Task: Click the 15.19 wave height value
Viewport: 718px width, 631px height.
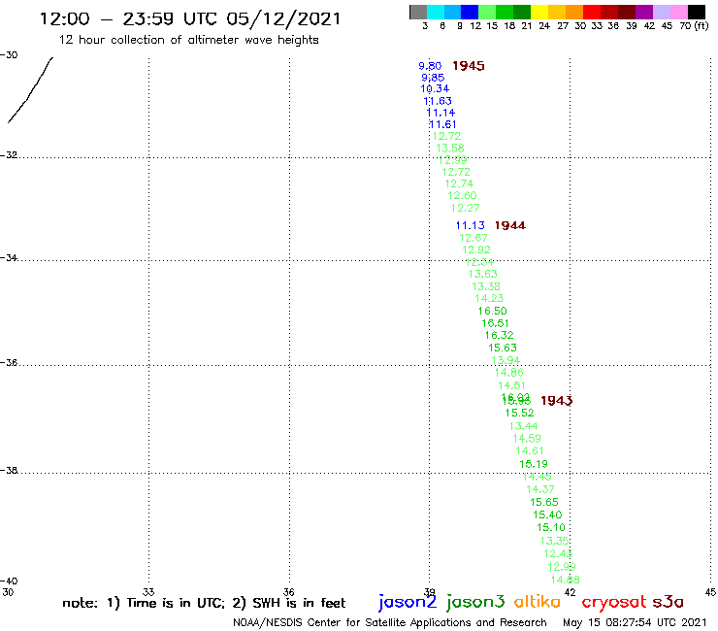Action: [534, 464]
